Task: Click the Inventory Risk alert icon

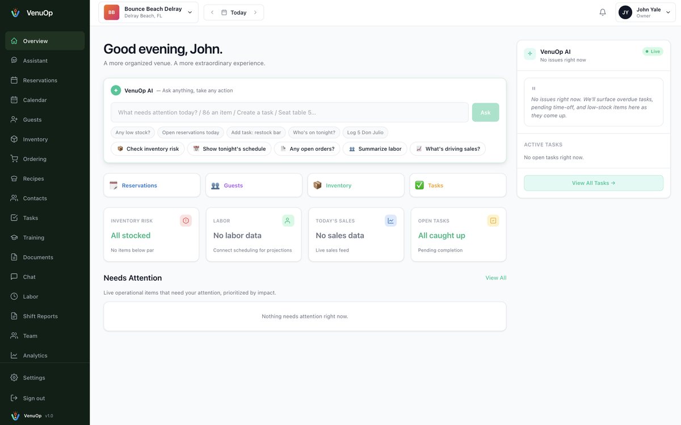Action: [x=186, y=220]
